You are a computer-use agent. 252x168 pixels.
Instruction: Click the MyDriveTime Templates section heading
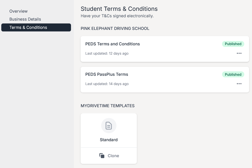click(x=107, y=106)
